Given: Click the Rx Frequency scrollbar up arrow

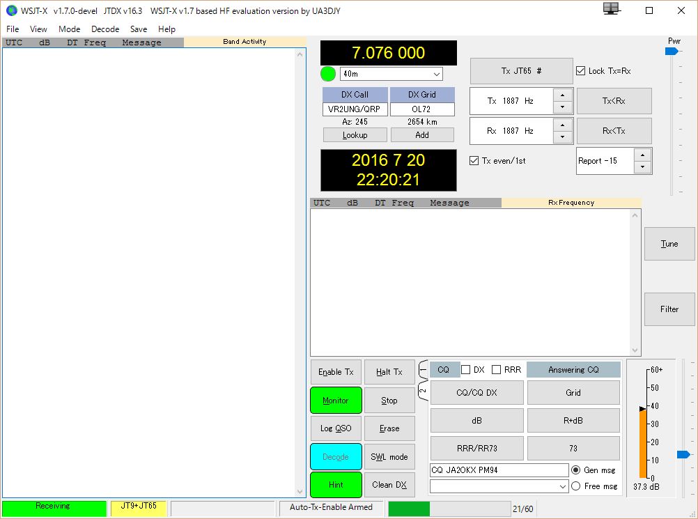Looking at the screenshot, I should 635,215.
